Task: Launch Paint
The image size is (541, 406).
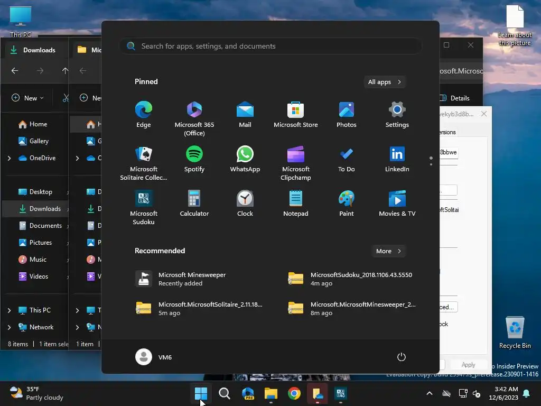Action: click(x=347, y=204)
